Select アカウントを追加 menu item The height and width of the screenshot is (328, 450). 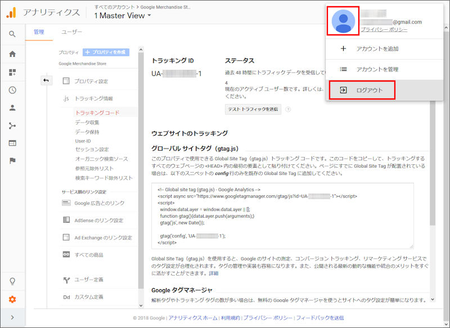click(385, 49)
